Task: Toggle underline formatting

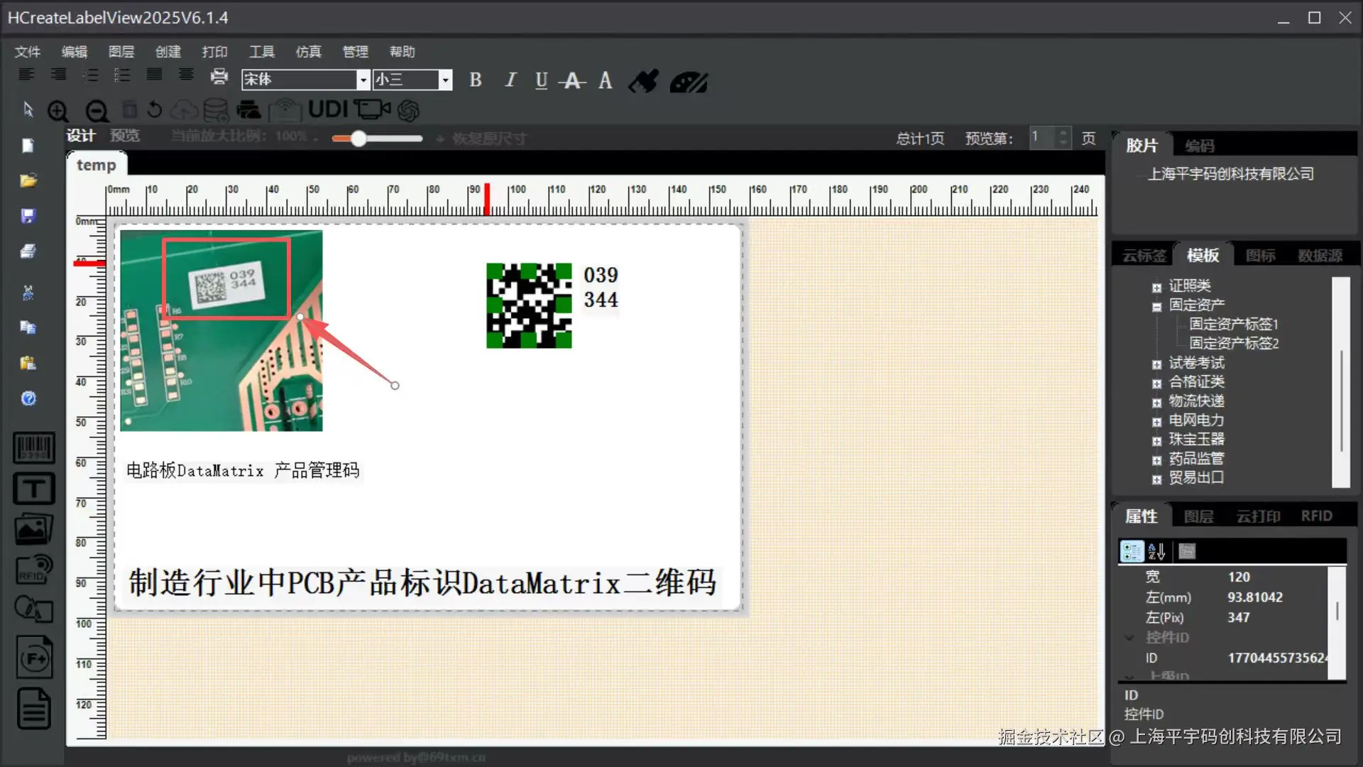Action: [541, 80]
